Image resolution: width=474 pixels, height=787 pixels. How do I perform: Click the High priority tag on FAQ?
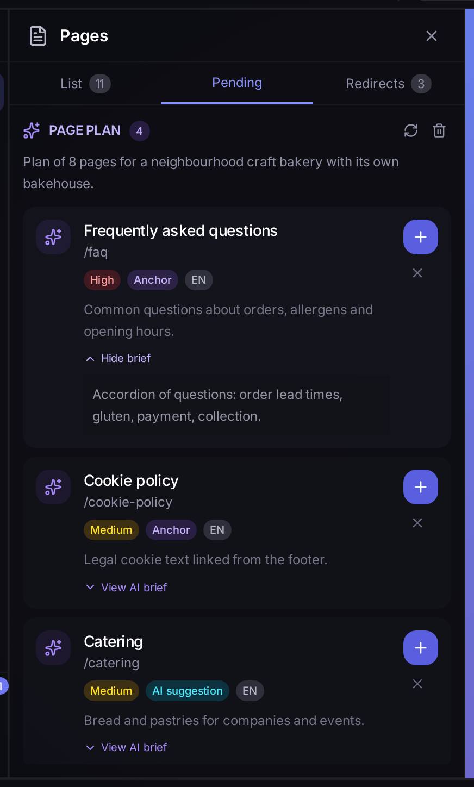(102, 280)
